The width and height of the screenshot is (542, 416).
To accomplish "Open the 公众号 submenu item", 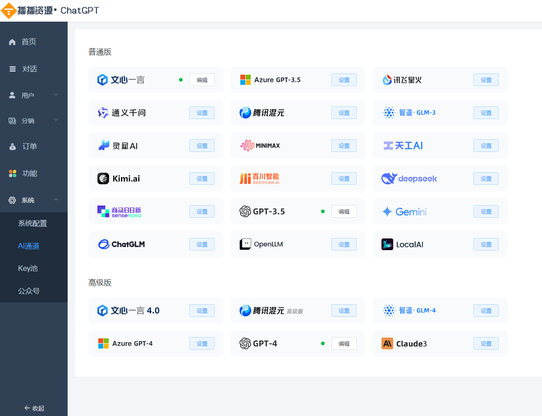I will [29, 291].
